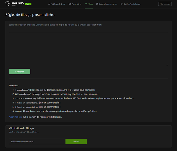This screenshot has height=151, width=177.
Task: Click the "Saisissez un nom d'hôte" field
Action: click(37, 142)
